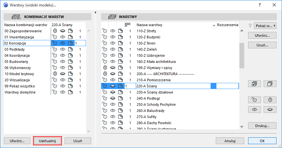282x148 pixels.
Task: Click the layer list vertical scrollbar thumb
Action: click(x=241, y=55)
